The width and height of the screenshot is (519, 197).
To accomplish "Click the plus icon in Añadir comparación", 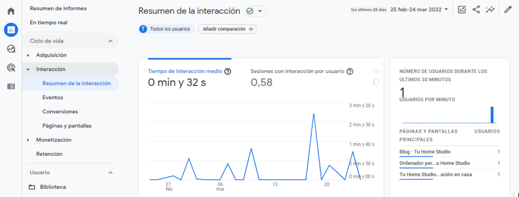I will [250, 29].
